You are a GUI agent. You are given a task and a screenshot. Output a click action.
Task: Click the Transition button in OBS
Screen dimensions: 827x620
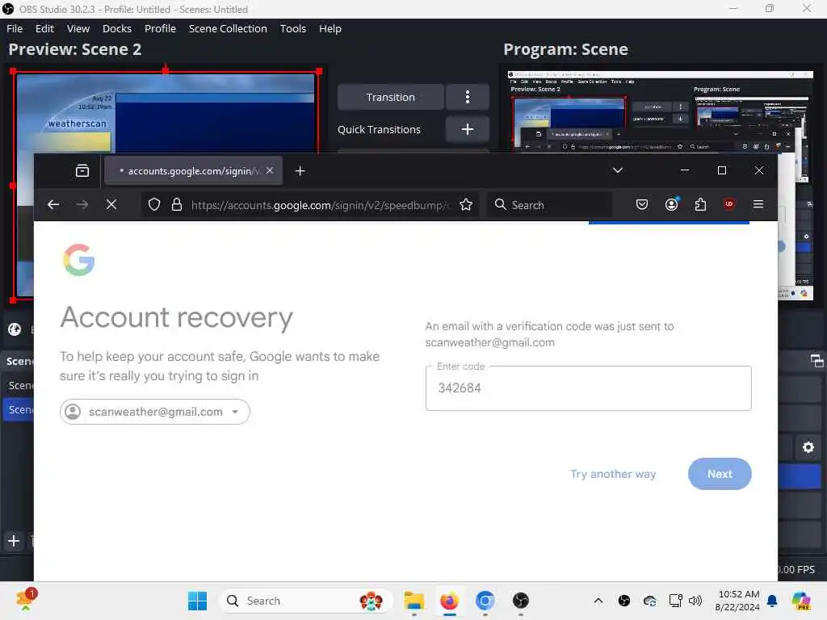390,97
